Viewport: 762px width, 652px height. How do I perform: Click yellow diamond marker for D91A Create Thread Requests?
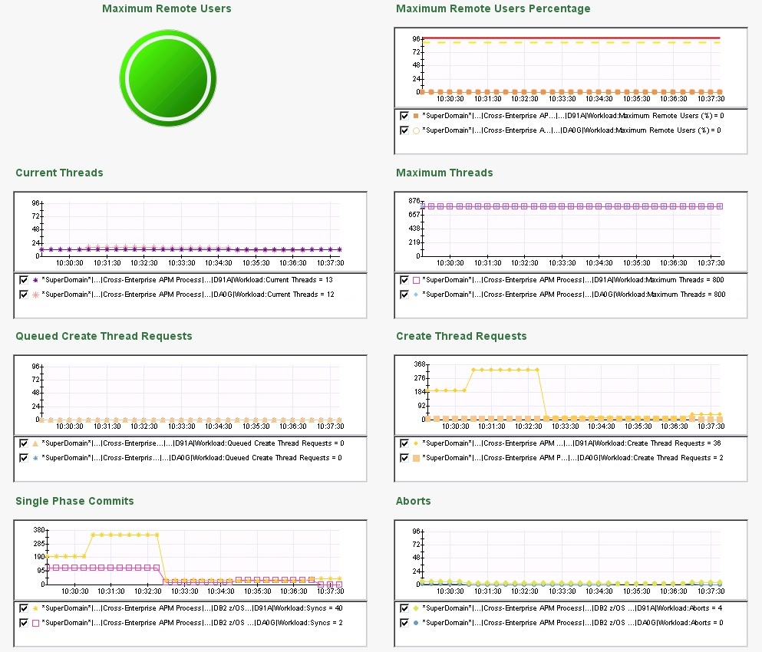coord(416,443)
